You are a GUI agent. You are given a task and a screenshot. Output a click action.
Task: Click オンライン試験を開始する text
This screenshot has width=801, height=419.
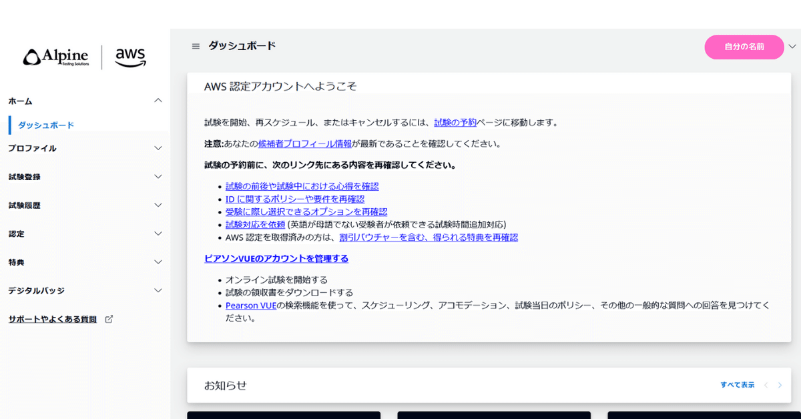276,280
